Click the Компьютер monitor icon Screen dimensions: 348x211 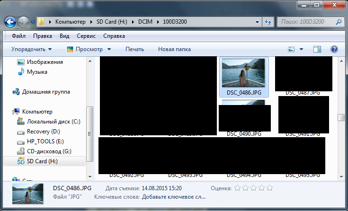pyautogui.click(x=16, y=111)
